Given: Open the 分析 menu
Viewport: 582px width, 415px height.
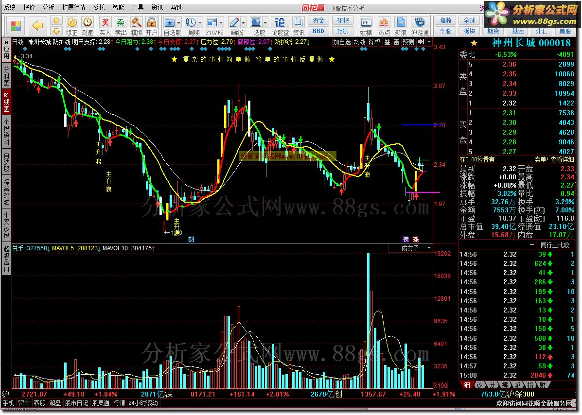Looking at the screenshot, I should pyautogui.click(x=48, y=7).
